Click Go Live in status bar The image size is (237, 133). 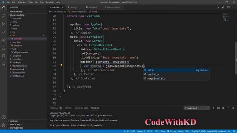point(171,131)
